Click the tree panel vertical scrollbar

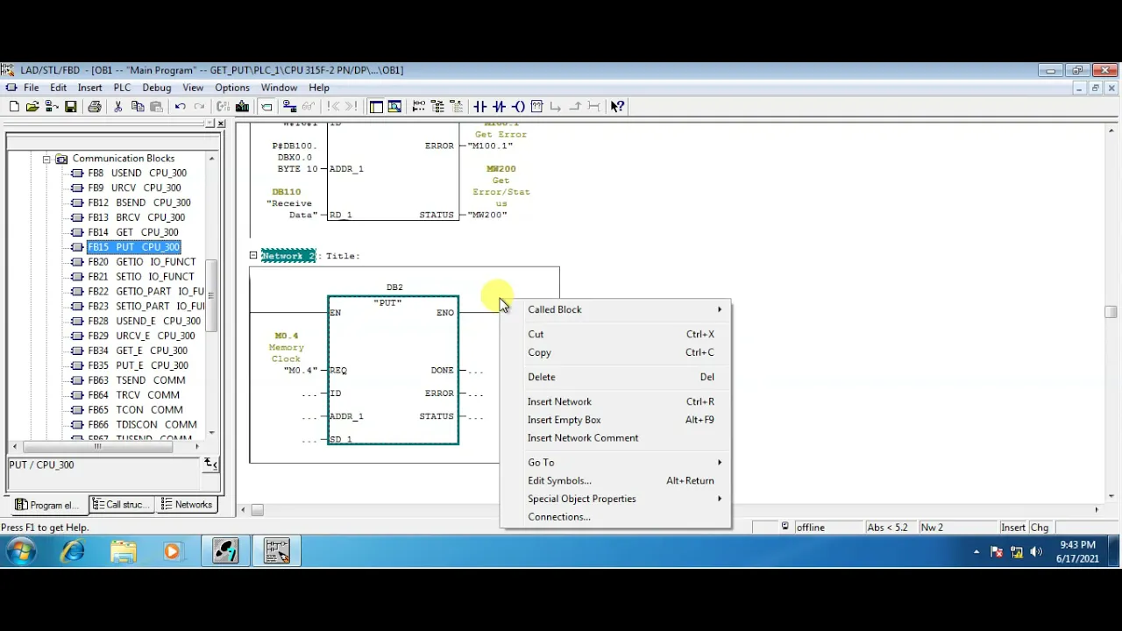pyautogui.click(x=211, y=298)
